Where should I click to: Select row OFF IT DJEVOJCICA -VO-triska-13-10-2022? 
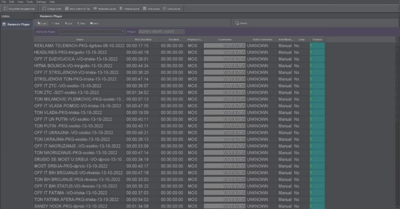coord(179,59)
